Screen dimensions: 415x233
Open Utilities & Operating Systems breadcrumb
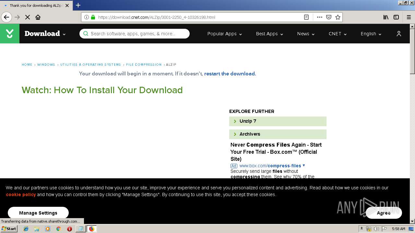point(90,65)
